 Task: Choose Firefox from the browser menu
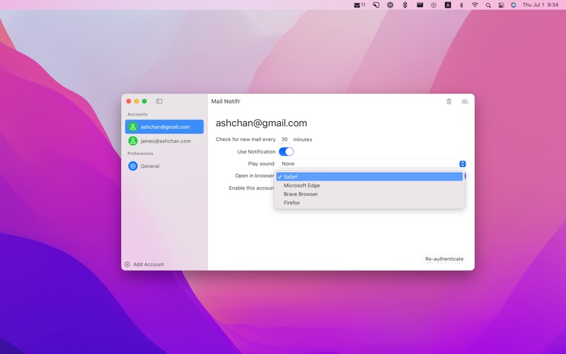click(x=369, y=202)
